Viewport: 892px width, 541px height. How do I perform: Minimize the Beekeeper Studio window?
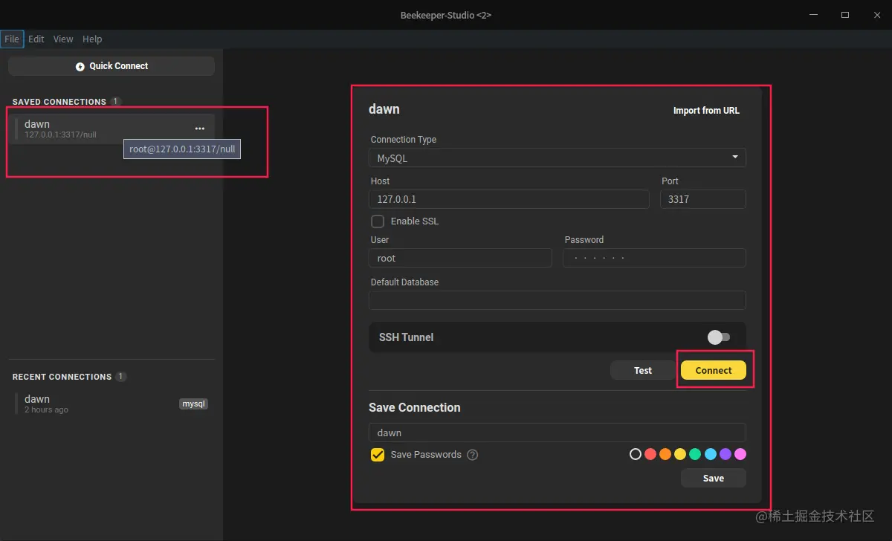pos(814,15)
